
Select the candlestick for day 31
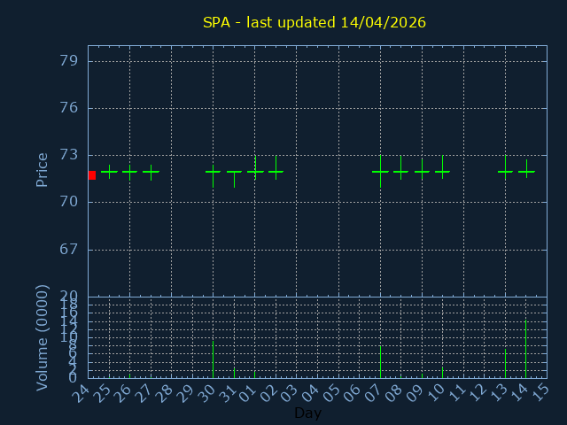tap(234, 173)
